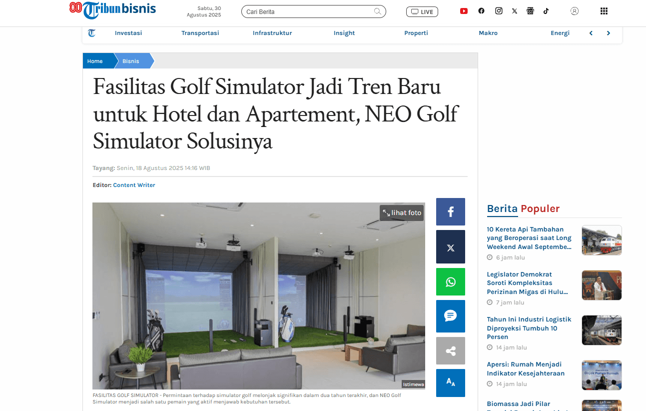Click the 'FASILITAS GOLF SIMULATOR' photo caption
Screen dimensions: 646x411
pyautogui.click(x=247, y=398)
